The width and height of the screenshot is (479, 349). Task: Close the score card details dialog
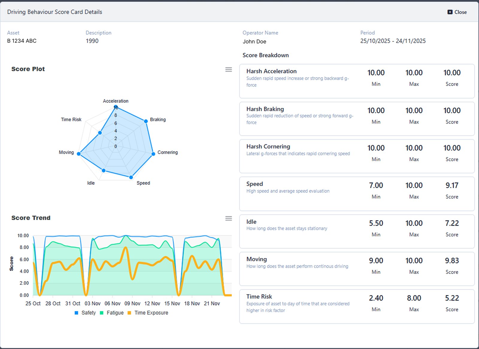click(x=457, y=12)
